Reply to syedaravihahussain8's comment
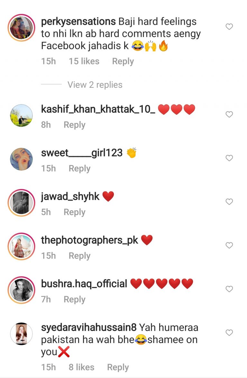The image size is (247, 378). (x=118, y=367)
